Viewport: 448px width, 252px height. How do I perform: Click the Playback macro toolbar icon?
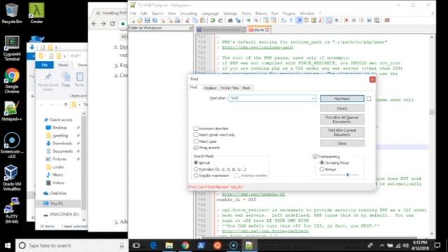click(x=362, y=20)
